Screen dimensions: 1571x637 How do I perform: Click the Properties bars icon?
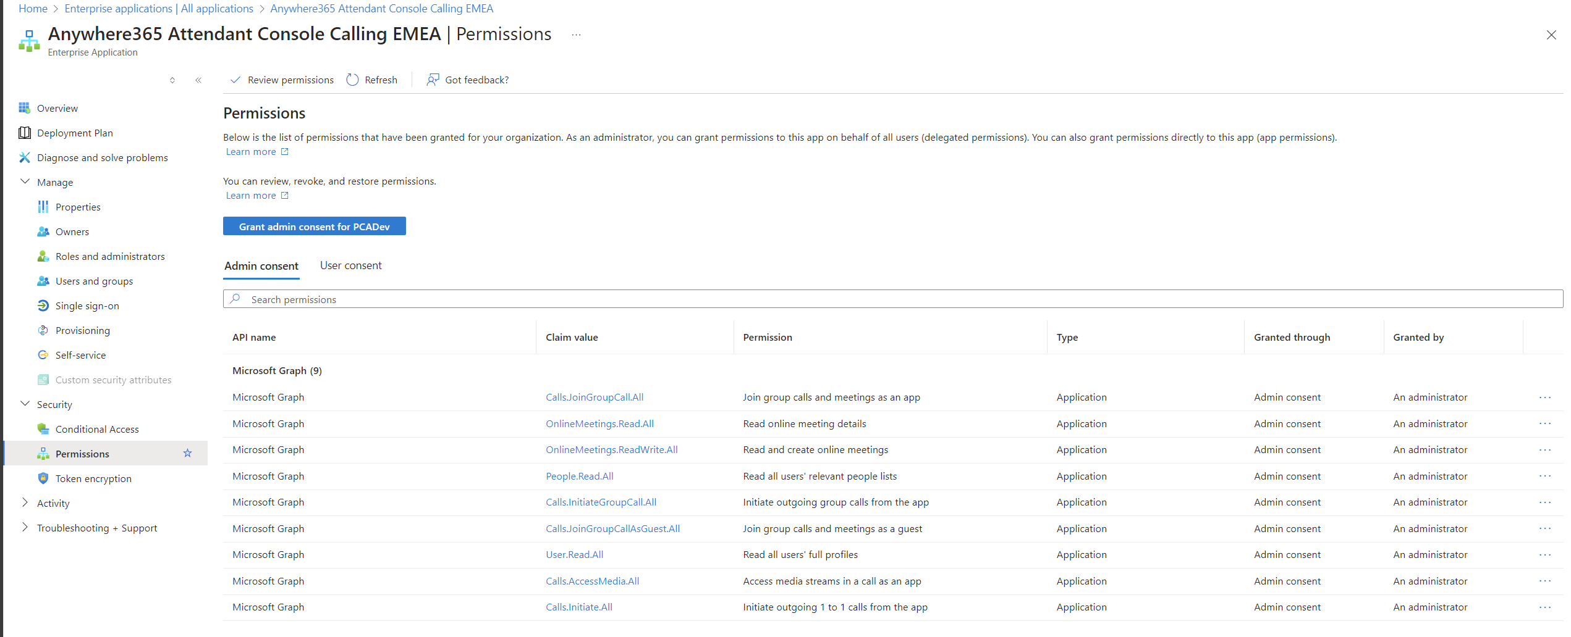point(43,207)
